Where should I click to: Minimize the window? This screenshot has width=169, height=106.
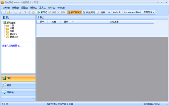(x=158, y=2)
